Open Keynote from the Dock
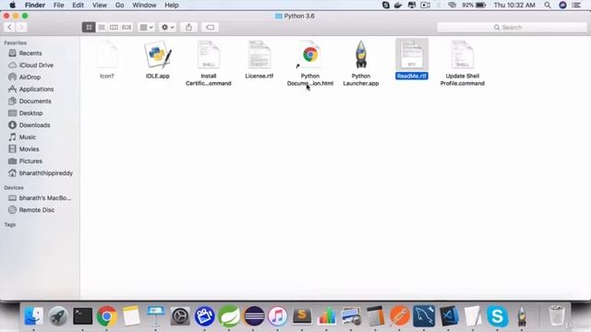 (156, 315)
